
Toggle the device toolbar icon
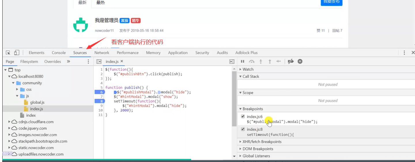click(x=17, y=53)
